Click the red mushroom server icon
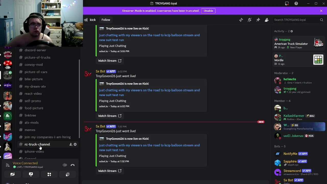 click(x=8, y=64)
